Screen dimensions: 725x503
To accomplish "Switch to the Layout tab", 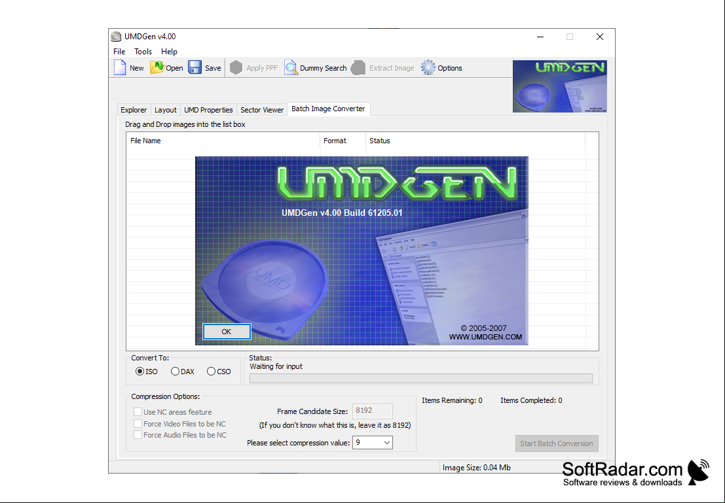I will coord(166,110).
